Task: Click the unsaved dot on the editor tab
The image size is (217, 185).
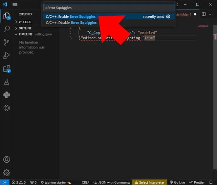Action: (195, 14)
